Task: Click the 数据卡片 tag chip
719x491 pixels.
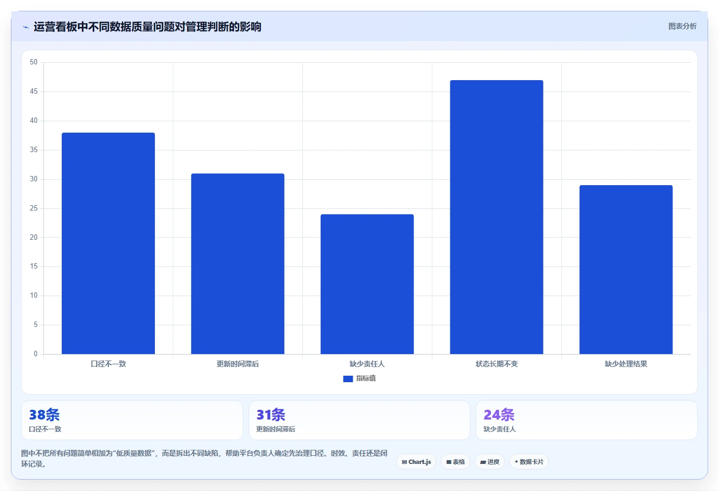Action: 529,462
